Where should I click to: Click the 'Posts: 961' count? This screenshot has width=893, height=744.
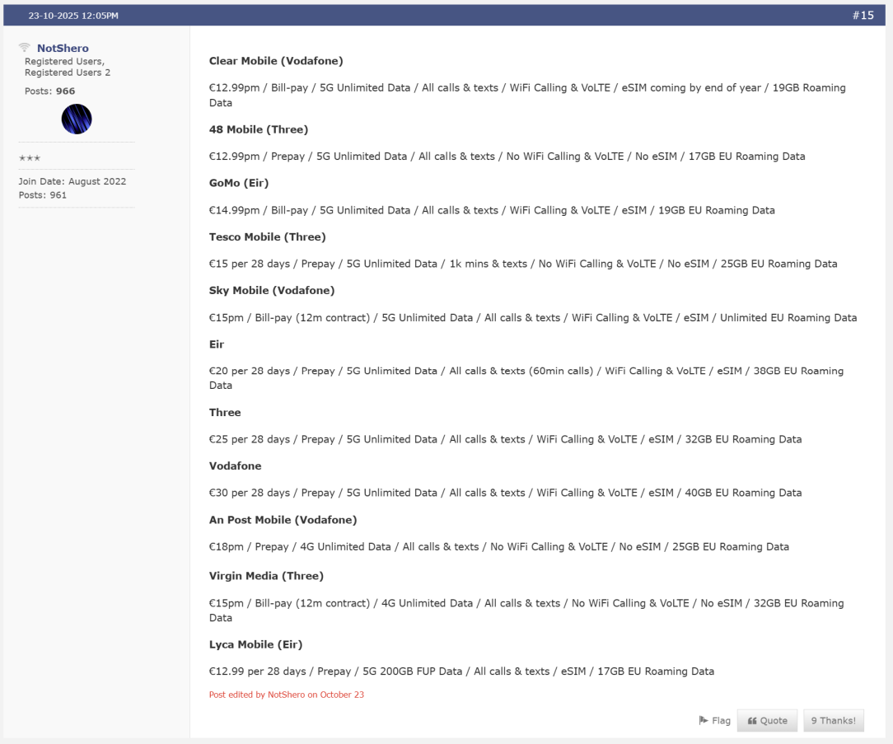point(43,194)
